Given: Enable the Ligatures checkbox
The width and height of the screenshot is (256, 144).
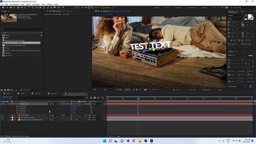Looking at the screenshot, I should pos(229,44).
